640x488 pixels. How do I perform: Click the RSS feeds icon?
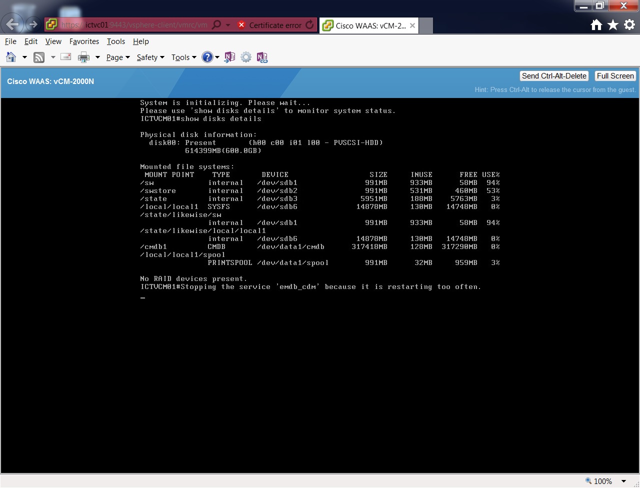pos(39,57)
